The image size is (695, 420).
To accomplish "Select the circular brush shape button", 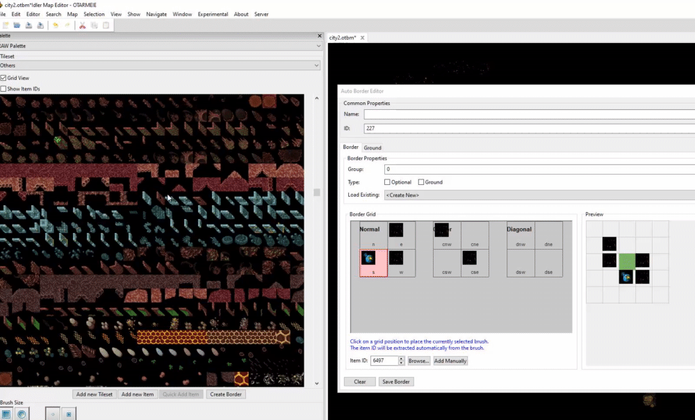I will point(22,414).
